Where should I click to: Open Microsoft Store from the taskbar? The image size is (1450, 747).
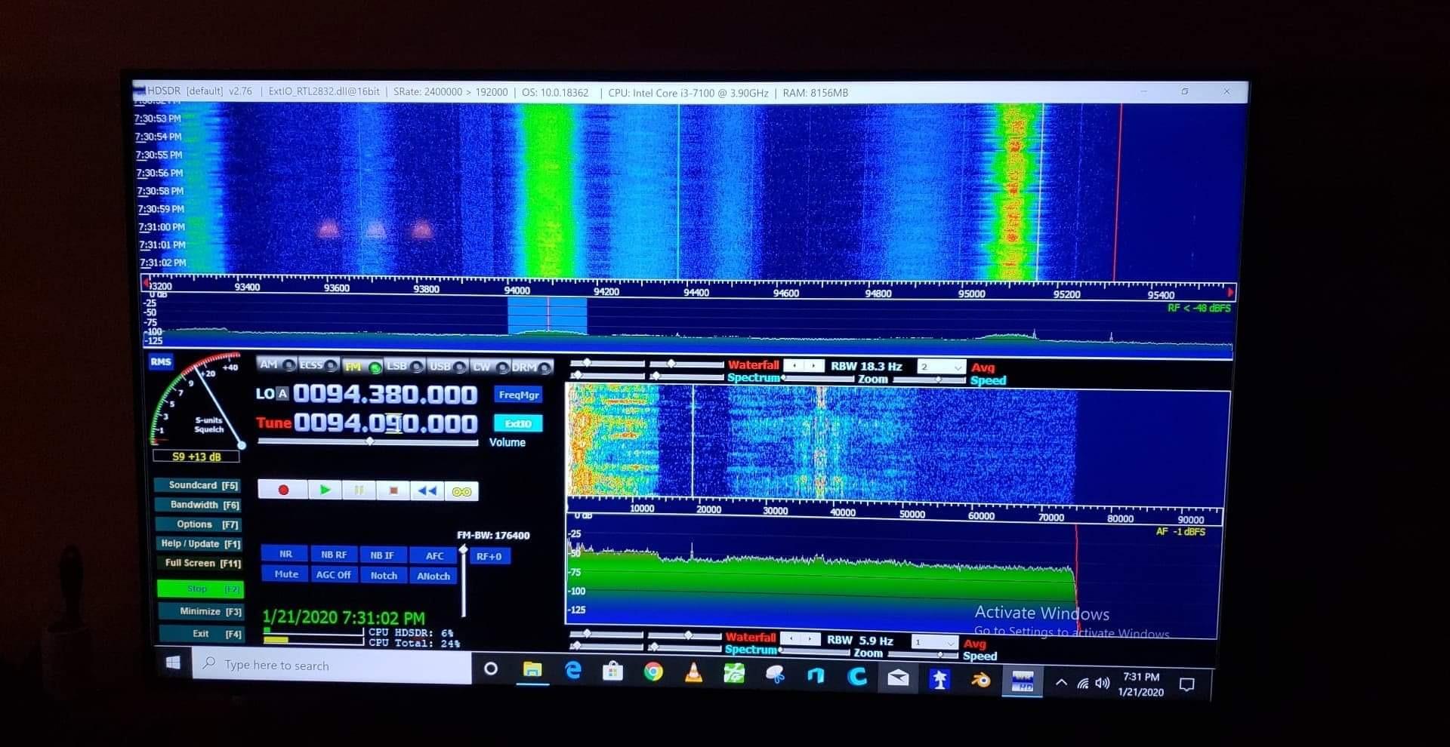612,671
